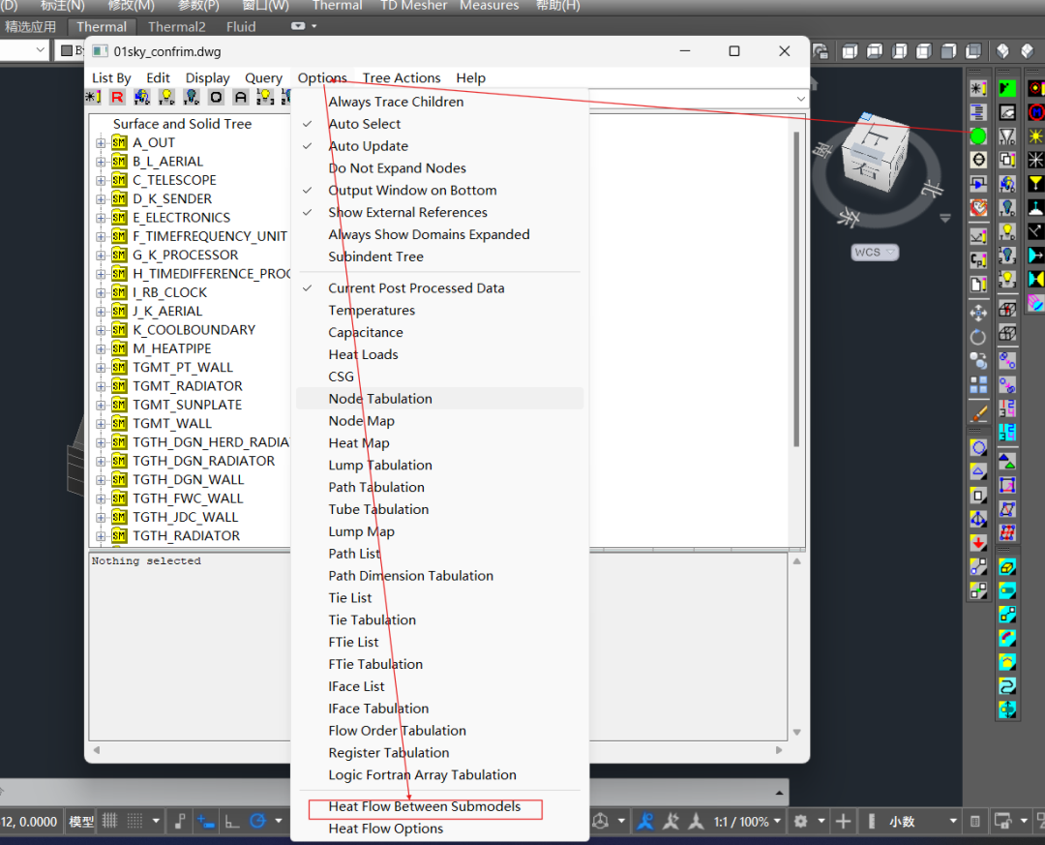1045x845 pixels.
Task: Click the red R icon in model browser toolbar
Action: coord(117,97)
